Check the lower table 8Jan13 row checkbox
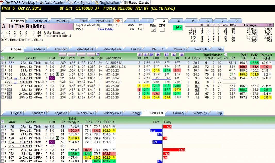 point(2,153)
